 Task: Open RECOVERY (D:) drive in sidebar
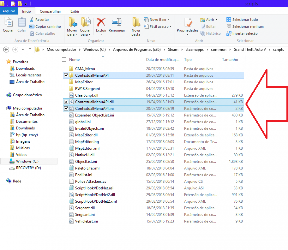tap(28, 168)
